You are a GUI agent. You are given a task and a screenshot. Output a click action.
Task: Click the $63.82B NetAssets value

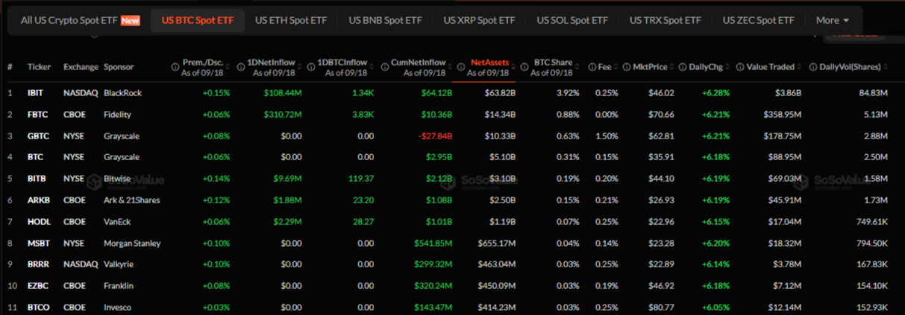[x=498, y=93]
